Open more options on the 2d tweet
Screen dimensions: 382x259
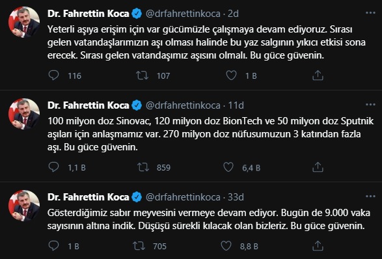370,12
